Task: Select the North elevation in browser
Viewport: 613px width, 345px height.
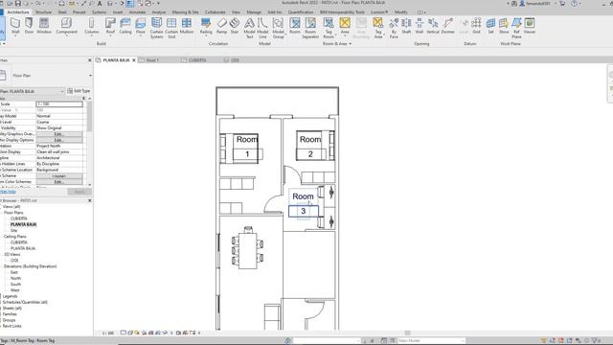Action: click(x=15, y=278)
